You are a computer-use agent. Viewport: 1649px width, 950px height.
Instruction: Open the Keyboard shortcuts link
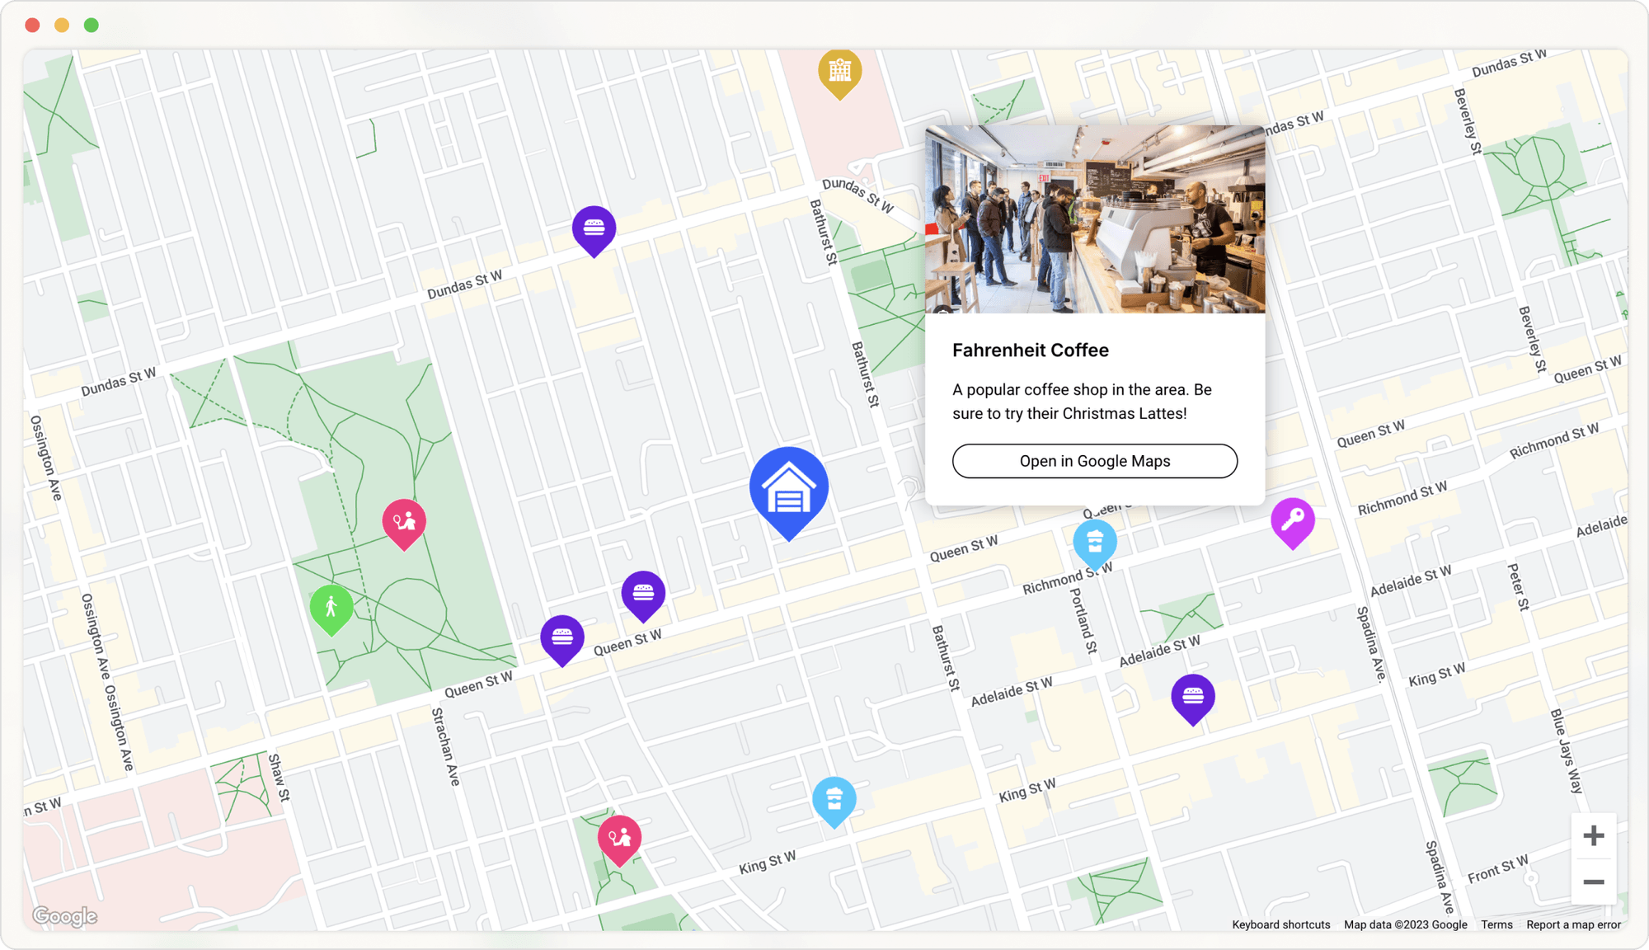point(1280,924)
